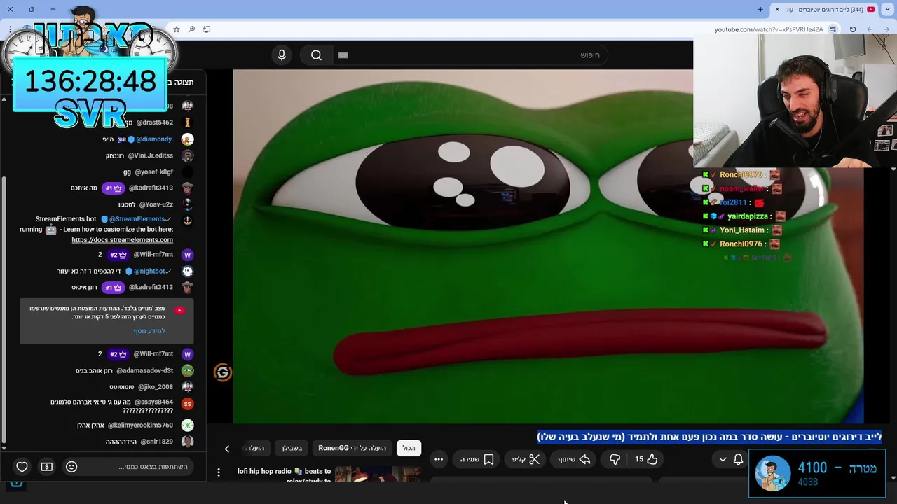Expand the notification options chevron
The image size is (897, 504).
[723, 459]
